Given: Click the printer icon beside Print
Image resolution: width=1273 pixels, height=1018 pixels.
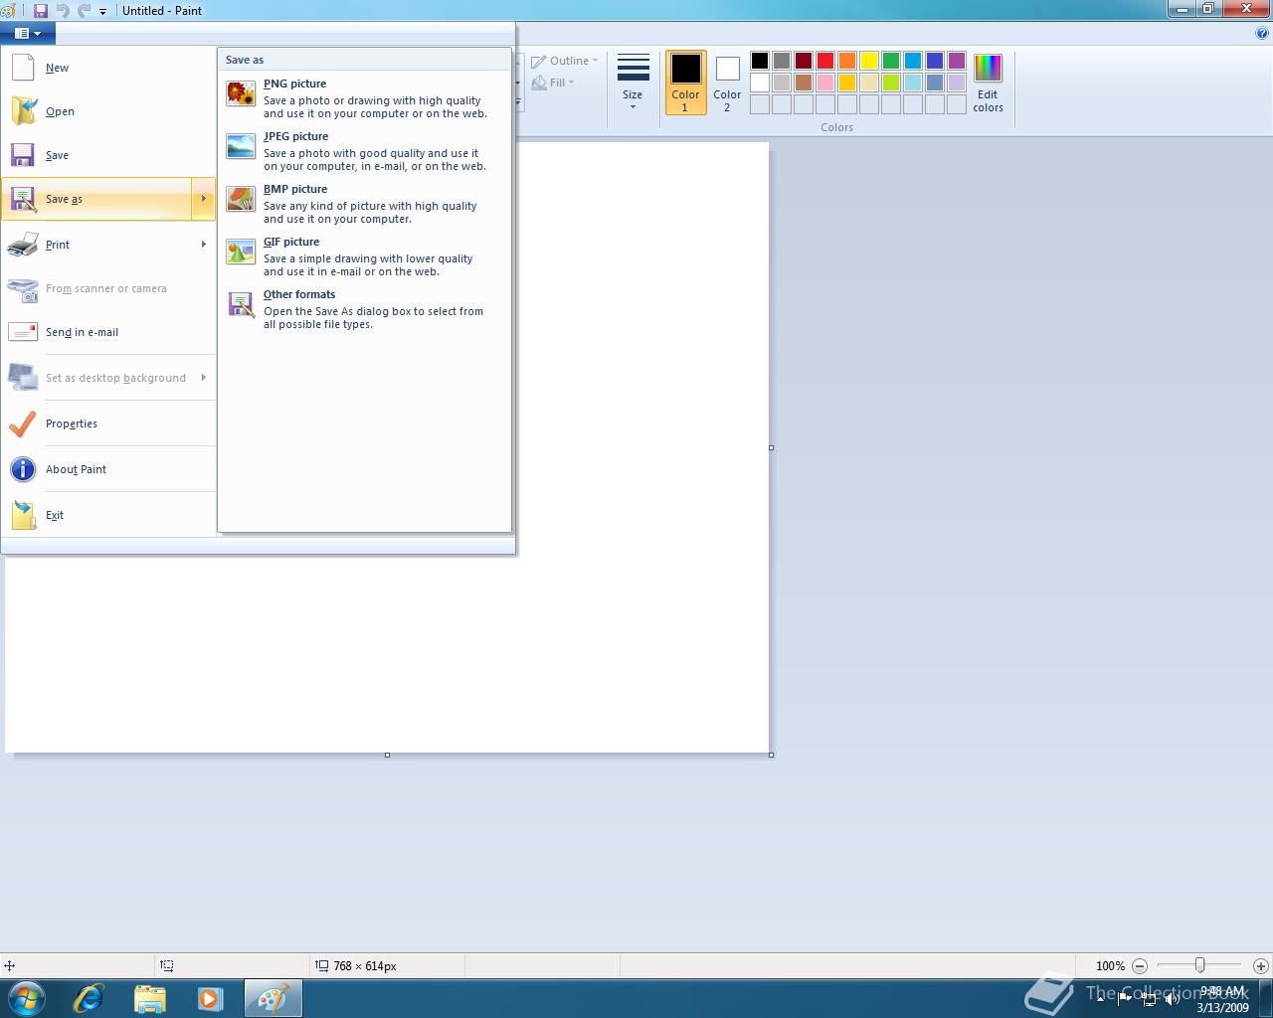Looking at the screenshot, I should pyautogui.click(x=23, y=245).
